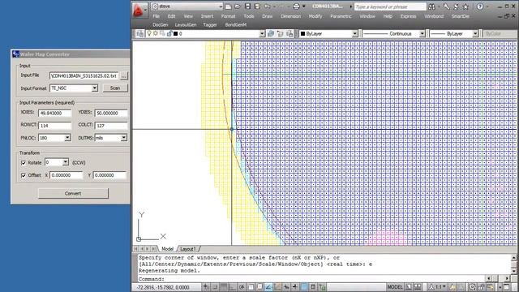Viewport: 519px width, 292px height.
Task: Click the Open file folder icon
Action: [238, 6]
